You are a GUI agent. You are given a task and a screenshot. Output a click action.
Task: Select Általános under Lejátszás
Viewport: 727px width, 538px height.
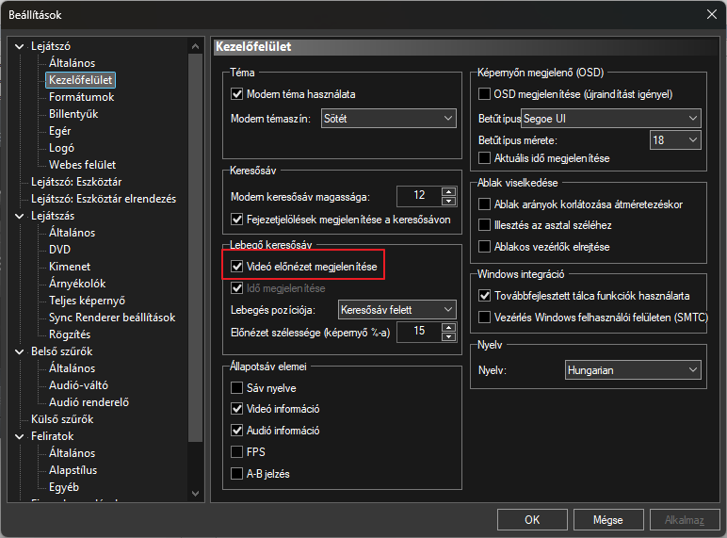tap(72, 233)
